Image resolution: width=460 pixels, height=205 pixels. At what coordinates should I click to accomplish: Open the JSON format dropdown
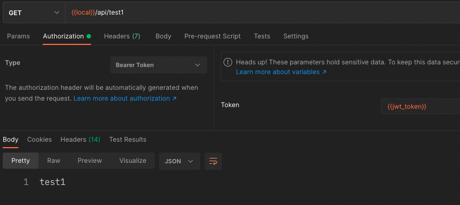point(180,161)
